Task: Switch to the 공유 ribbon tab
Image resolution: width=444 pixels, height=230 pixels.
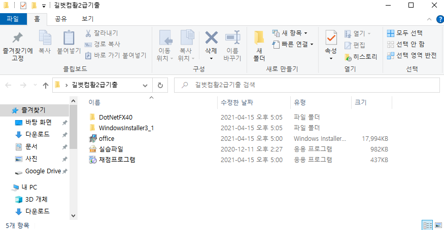Action: click(60, 19)
